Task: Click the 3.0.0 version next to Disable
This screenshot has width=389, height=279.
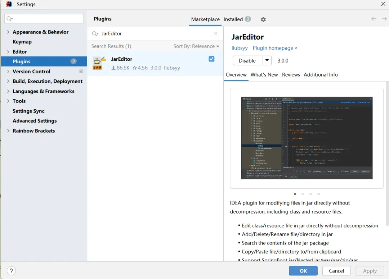Action: [x=283, y=61]
